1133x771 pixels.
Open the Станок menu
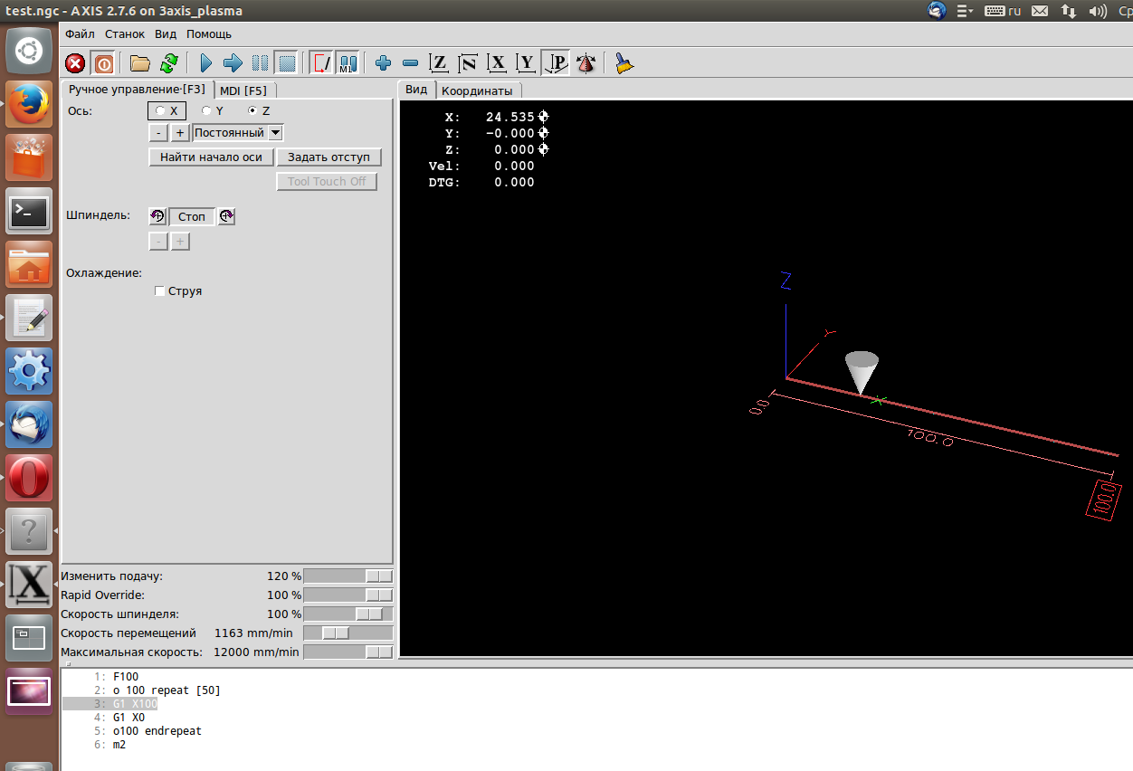125,33
